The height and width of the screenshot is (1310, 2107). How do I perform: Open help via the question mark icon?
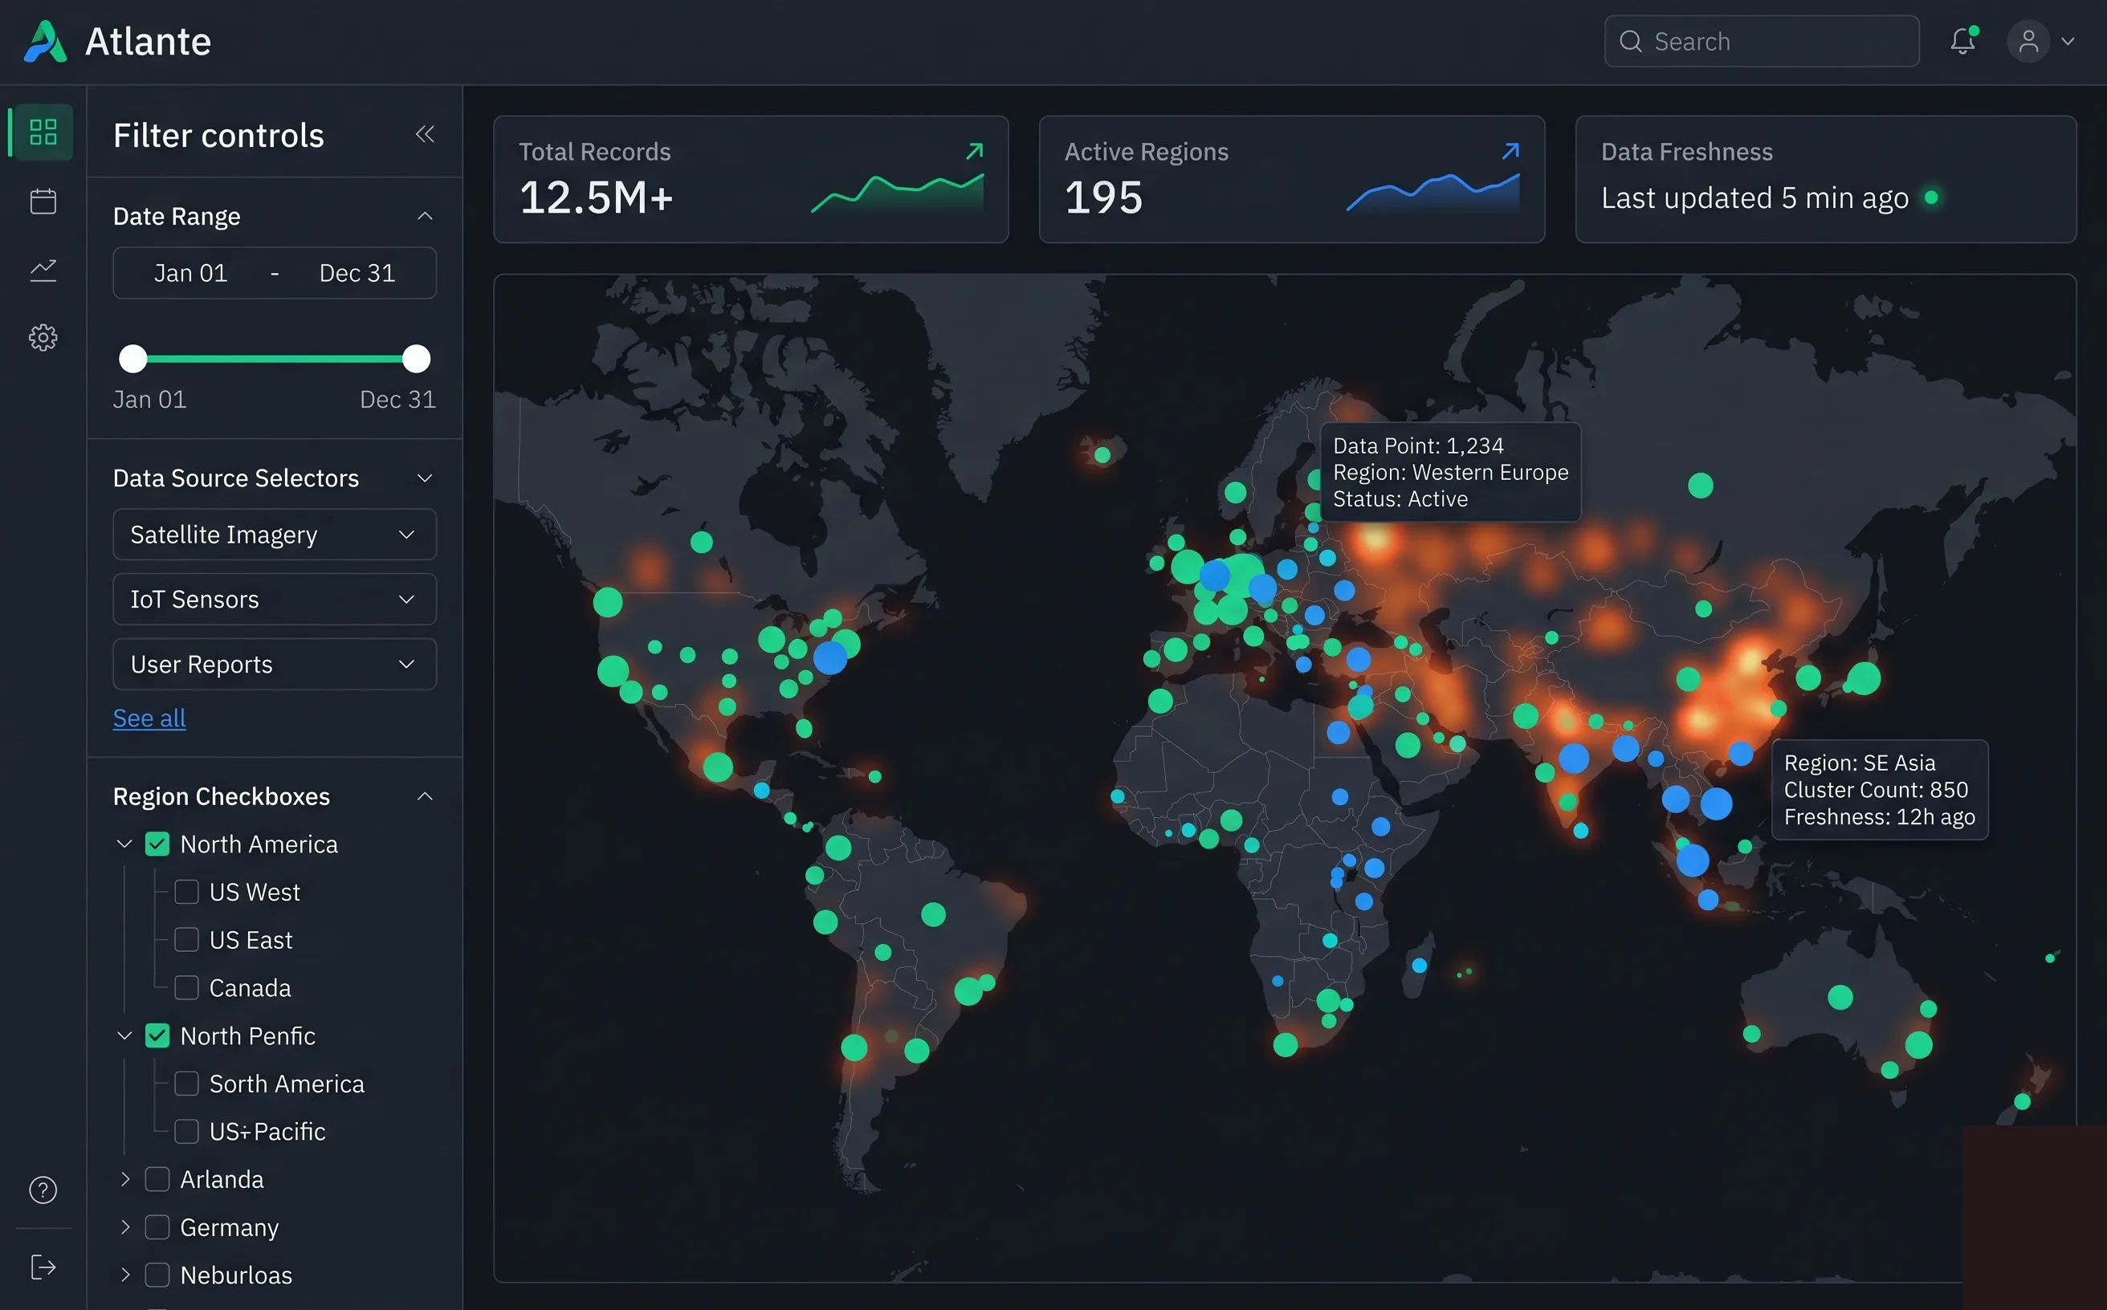43,1190
